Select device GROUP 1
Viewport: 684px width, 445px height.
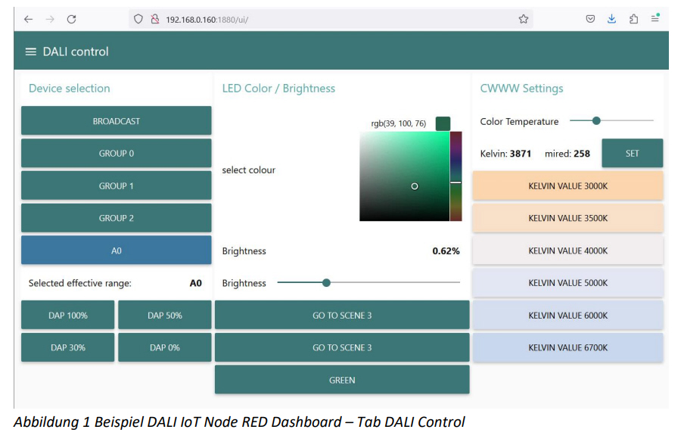click(116, 185)
